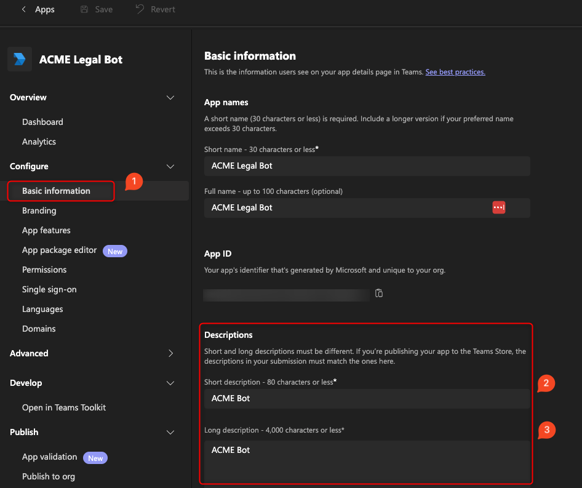Screen dimensions: 582x488
Task: Click the Full name input field
Action: coord(367,207)
